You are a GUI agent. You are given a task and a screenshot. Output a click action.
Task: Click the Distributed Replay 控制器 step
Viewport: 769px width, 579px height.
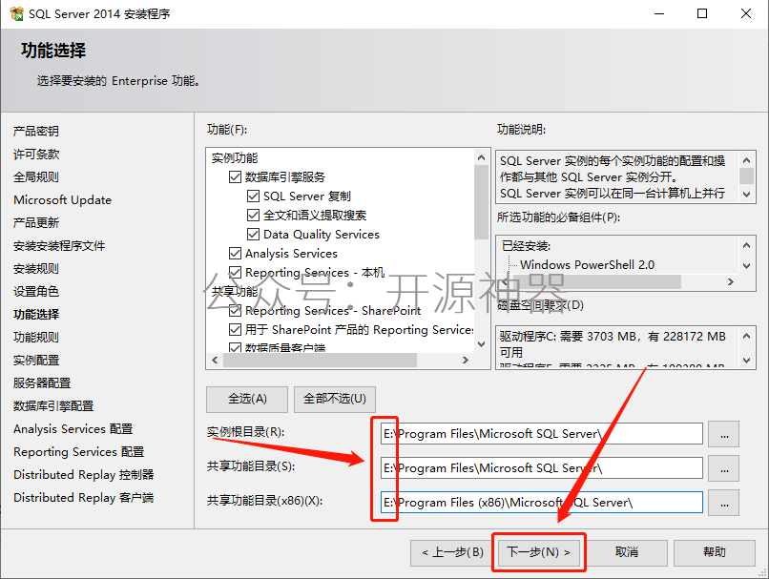click(83, 475)
